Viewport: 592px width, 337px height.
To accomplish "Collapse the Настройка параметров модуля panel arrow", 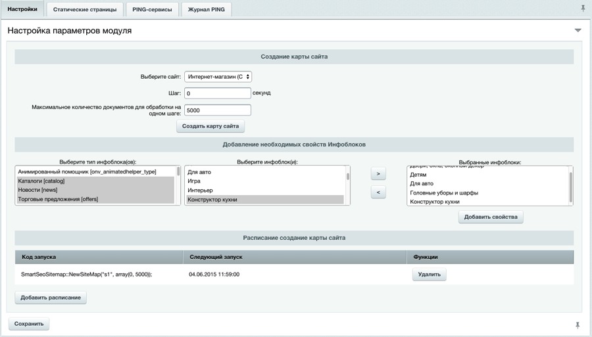I will click(578, 30).
